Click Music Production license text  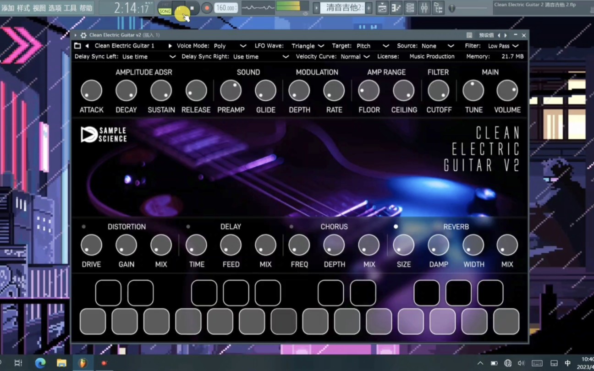pyautogui.click(x=432, y=57)
